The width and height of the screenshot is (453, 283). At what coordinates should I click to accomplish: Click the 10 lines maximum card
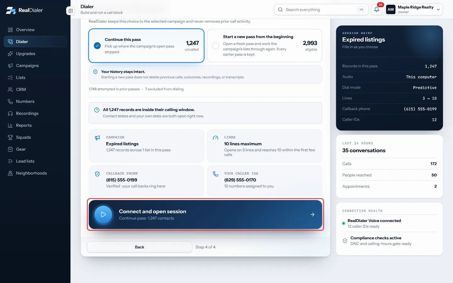point(265,146)
